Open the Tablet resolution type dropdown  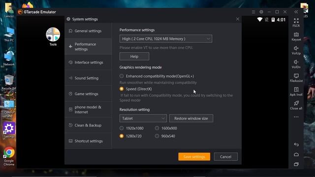(x=143, y=118)
